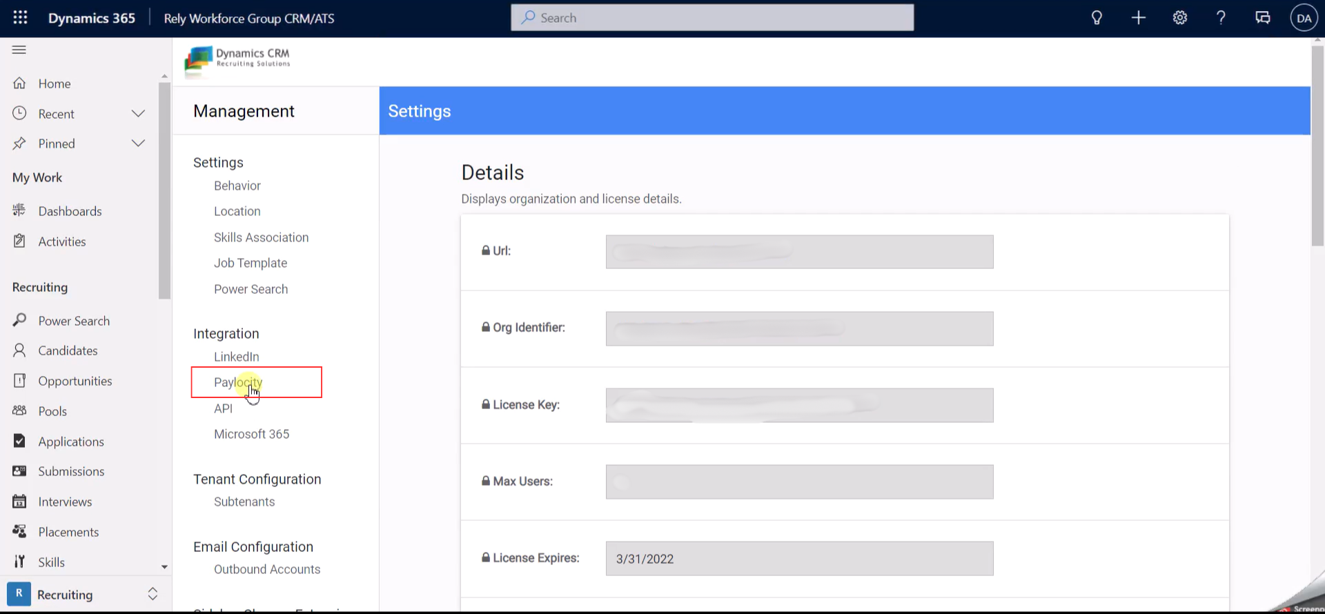Open the Recruiting area switcher arrows

coord(153,594)
